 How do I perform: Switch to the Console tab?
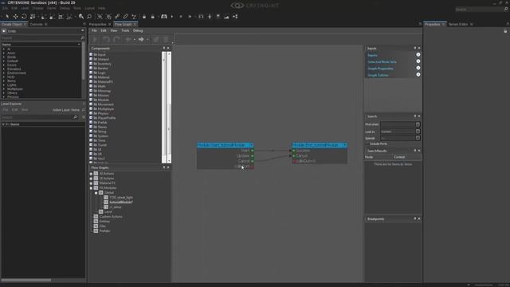point(36,24)
